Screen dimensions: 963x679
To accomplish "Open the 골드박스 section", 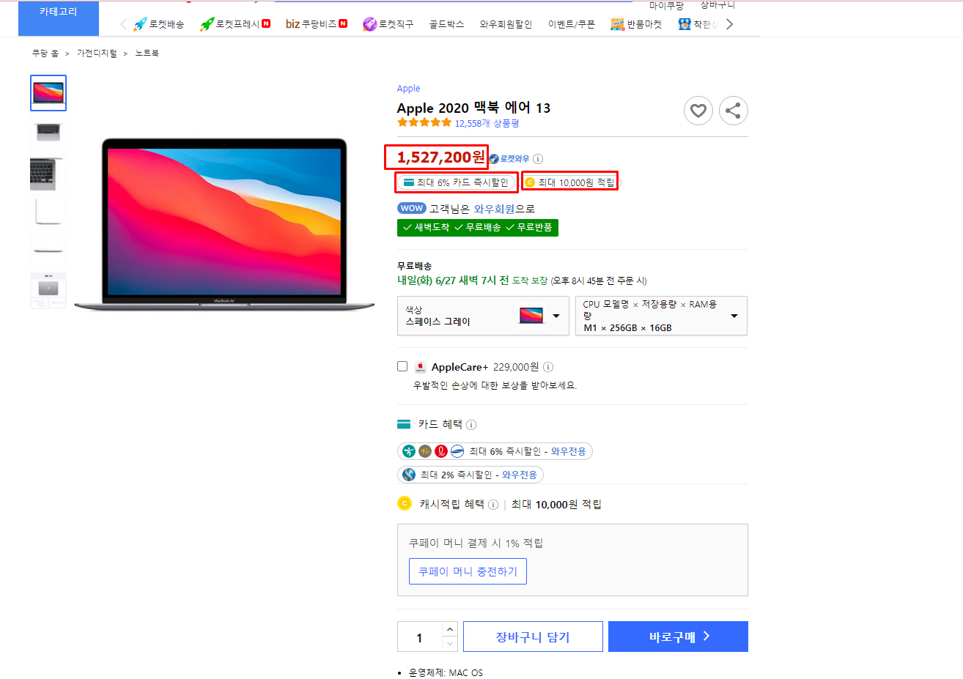I will [446, 24].
